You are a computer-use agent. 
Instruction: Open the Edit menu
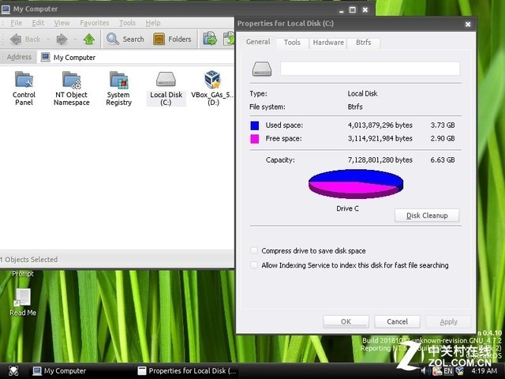38,23
